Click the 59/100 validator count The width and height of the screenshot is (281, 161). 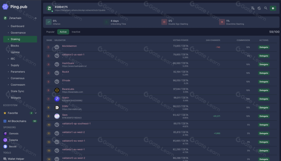click(x=274, y=32)
